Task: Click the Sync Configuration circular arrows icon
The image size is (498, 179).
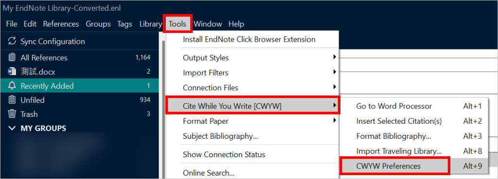Action: [x=12, y=41]
